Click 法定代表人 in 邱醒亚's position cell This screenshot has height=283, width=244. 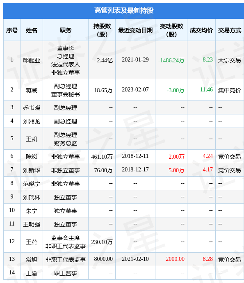pos(66,64)
